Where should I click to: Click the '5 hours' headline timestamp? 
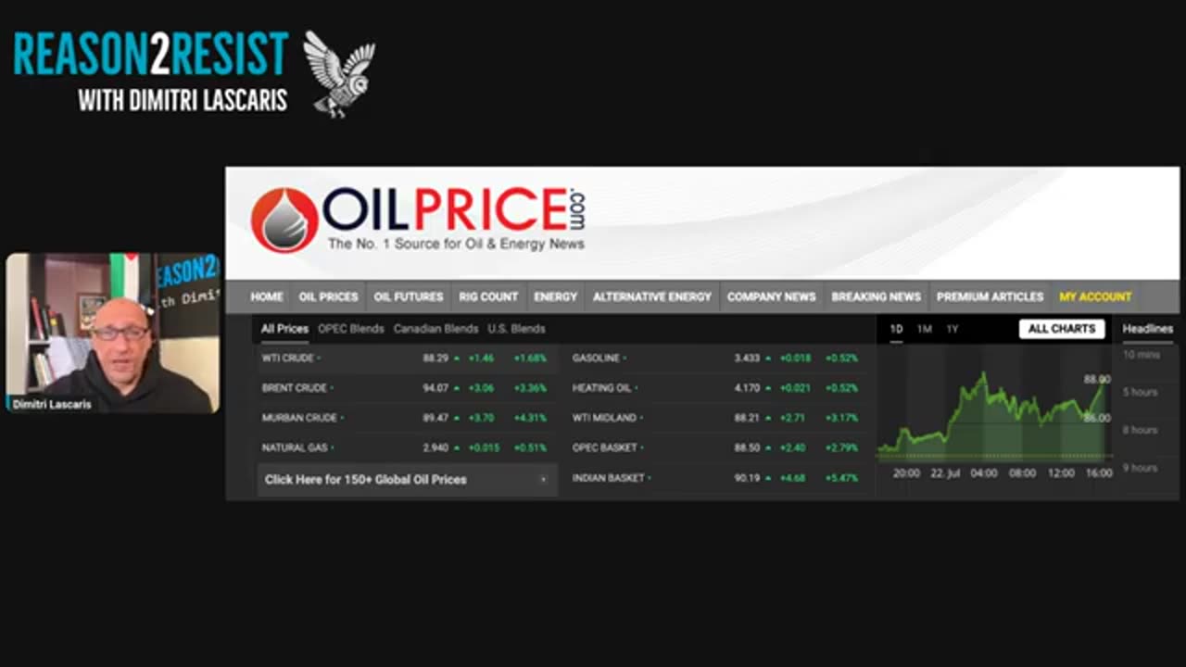pos(1140,392)
